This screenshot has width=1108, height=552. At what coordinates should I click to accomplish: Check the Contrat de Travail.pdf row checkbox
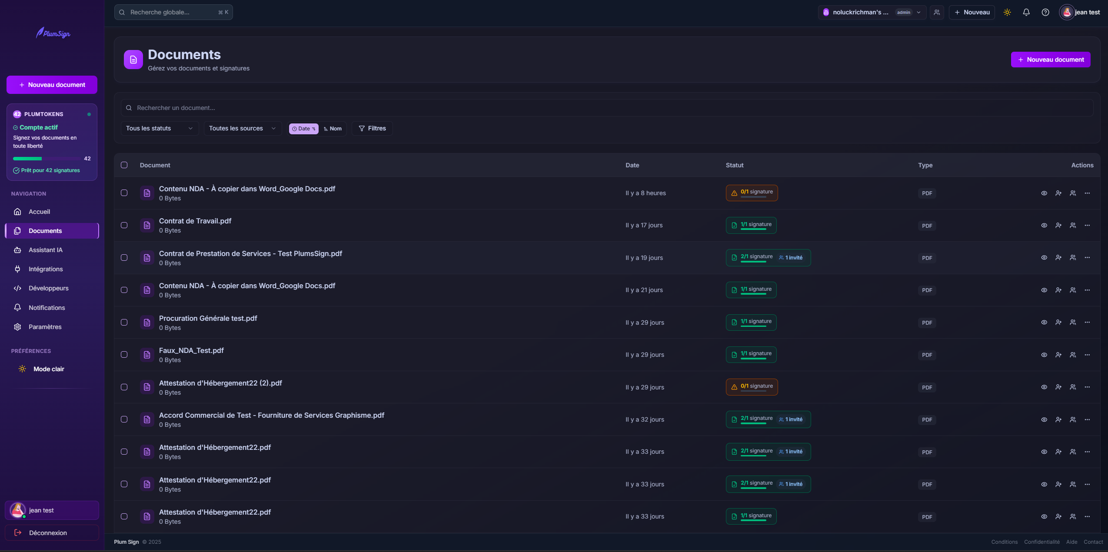pos(124,225)
